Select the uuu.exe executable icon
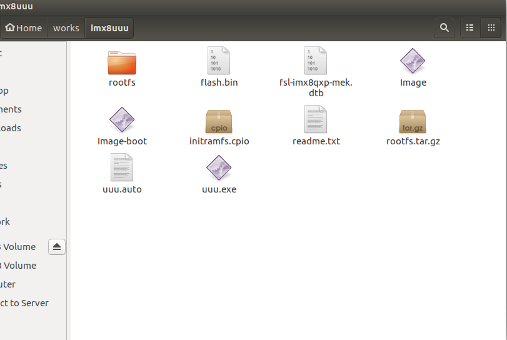This screenshot has width=507, height=340. click(x=219, y=167)
